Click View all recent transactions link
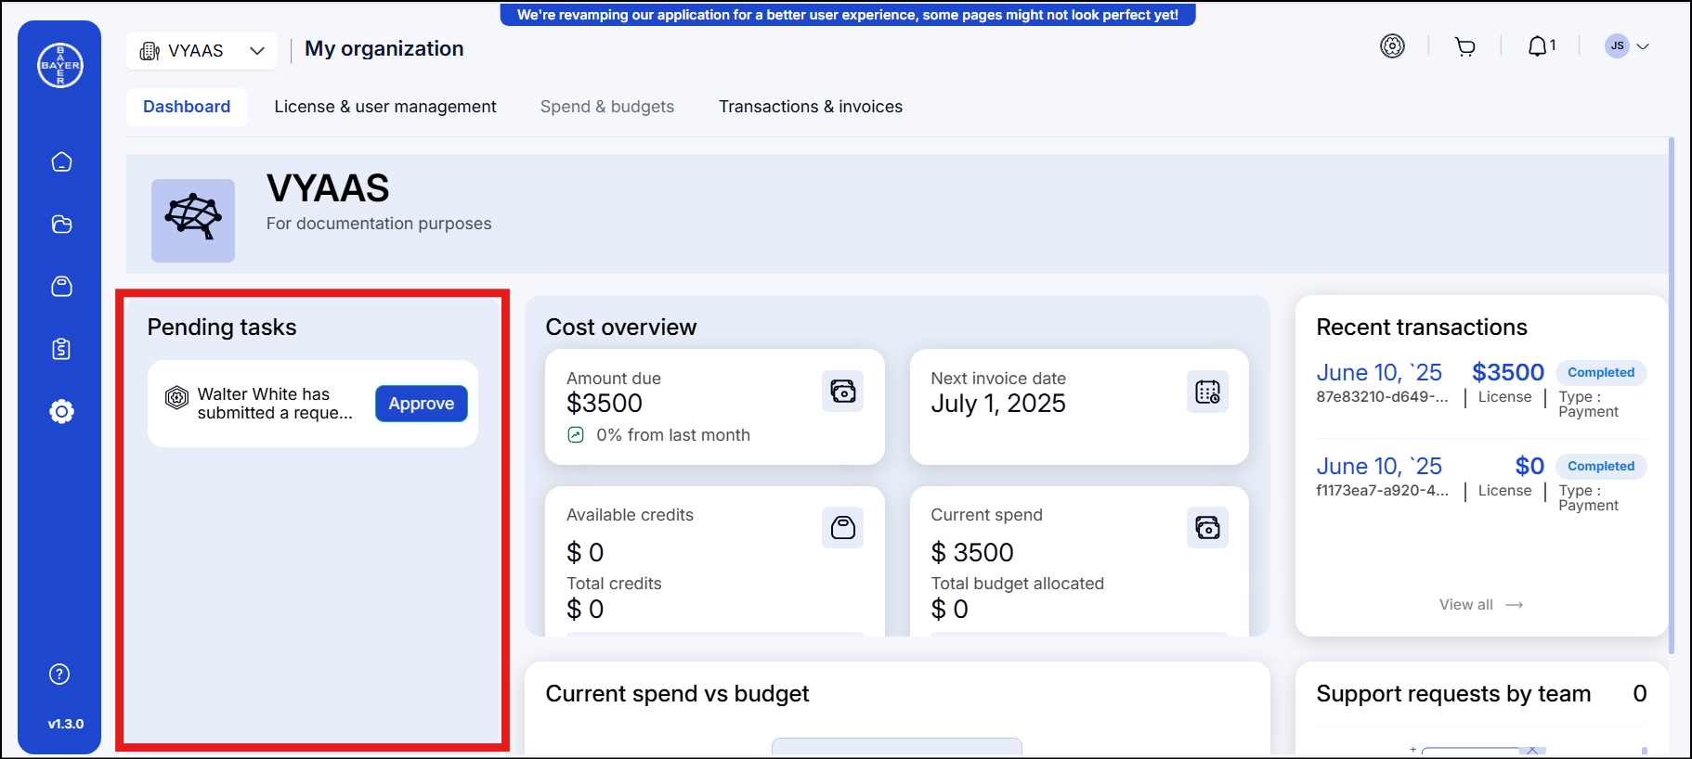 click(x=1481, y=605)
